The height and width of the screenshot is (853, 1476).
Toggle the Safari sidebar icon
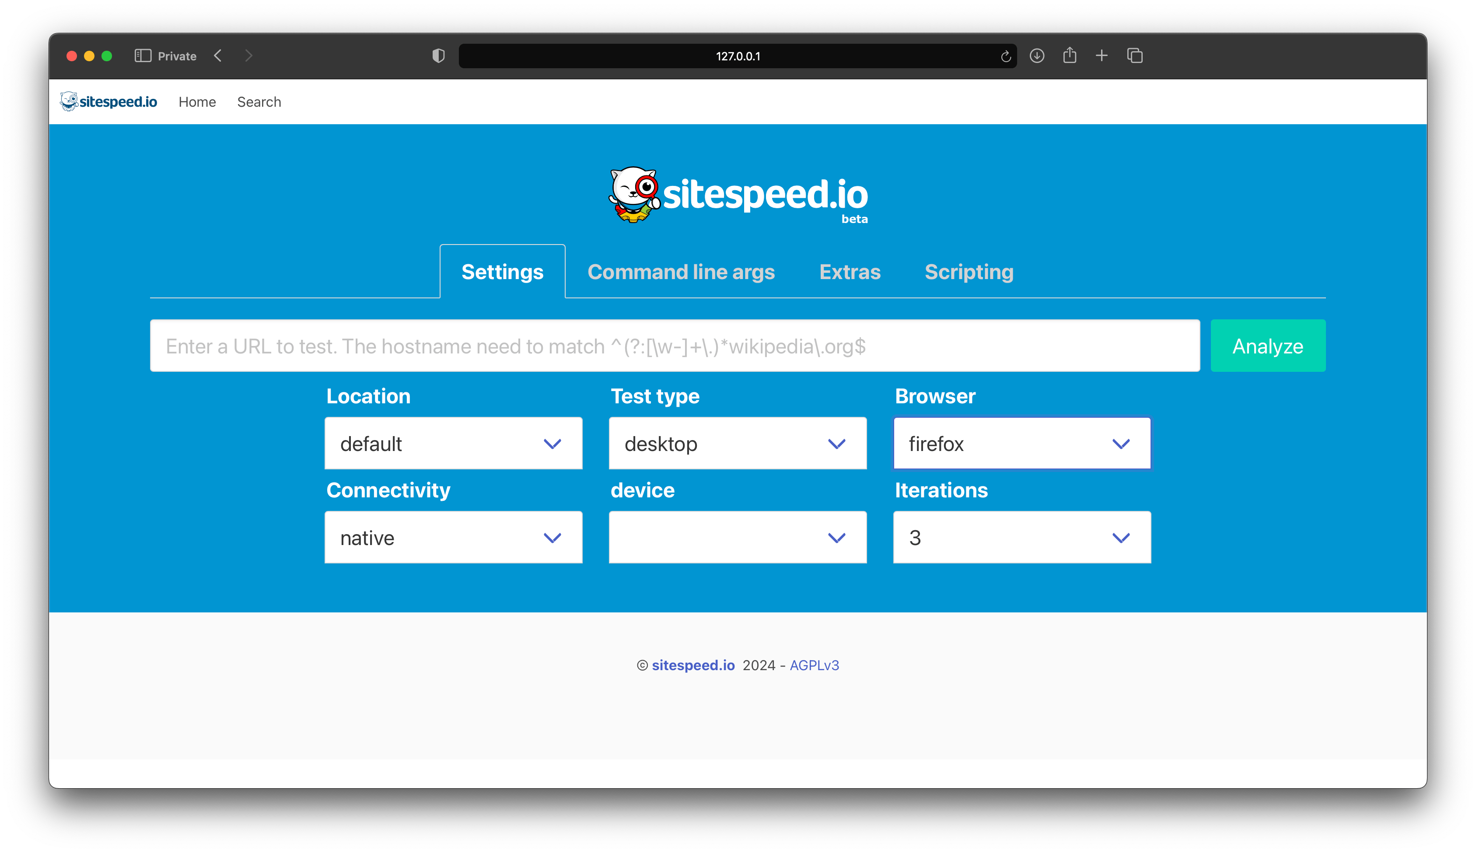pyautogui.click(x=143, y=56)
